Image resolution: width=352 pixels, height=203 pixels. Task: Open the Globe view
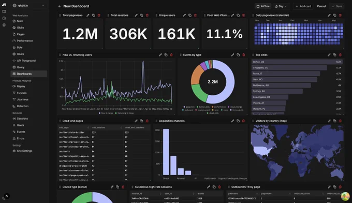click(29, 27)
